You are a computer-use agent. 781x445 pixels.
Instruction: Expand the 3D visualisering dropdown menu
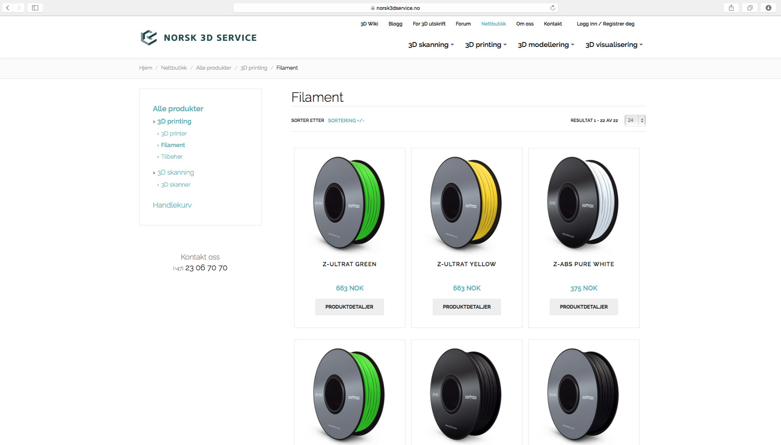(x=614, y=44)
